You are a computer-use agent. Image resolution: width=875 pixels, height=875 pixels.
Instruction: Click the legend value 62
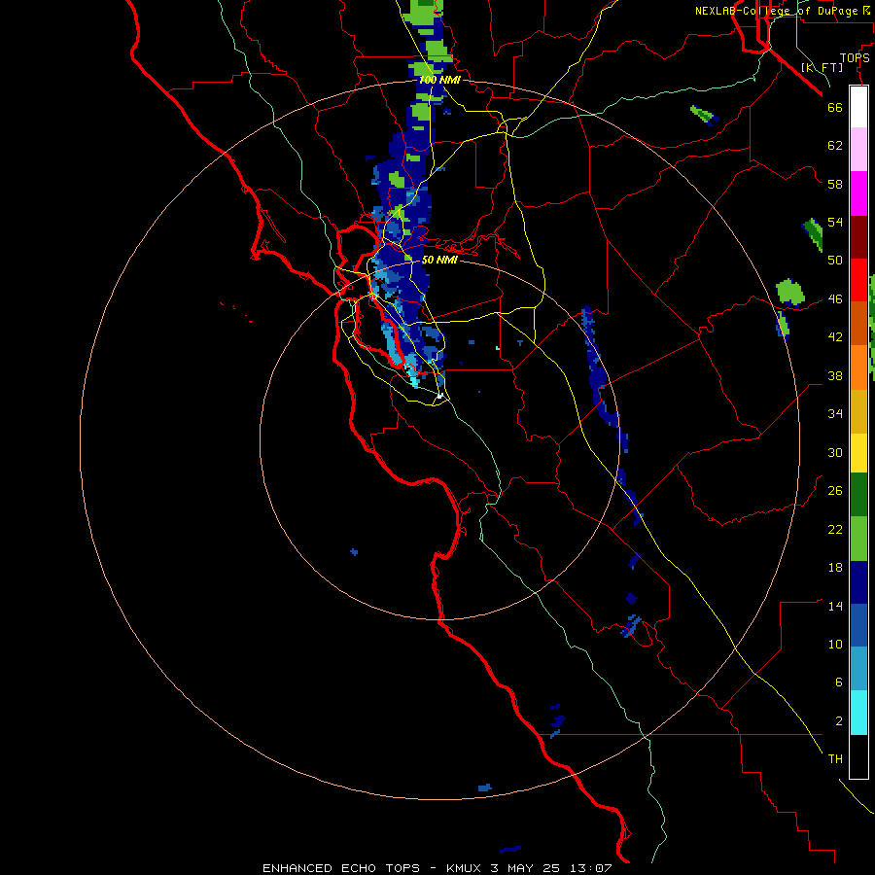pos(835,146)
